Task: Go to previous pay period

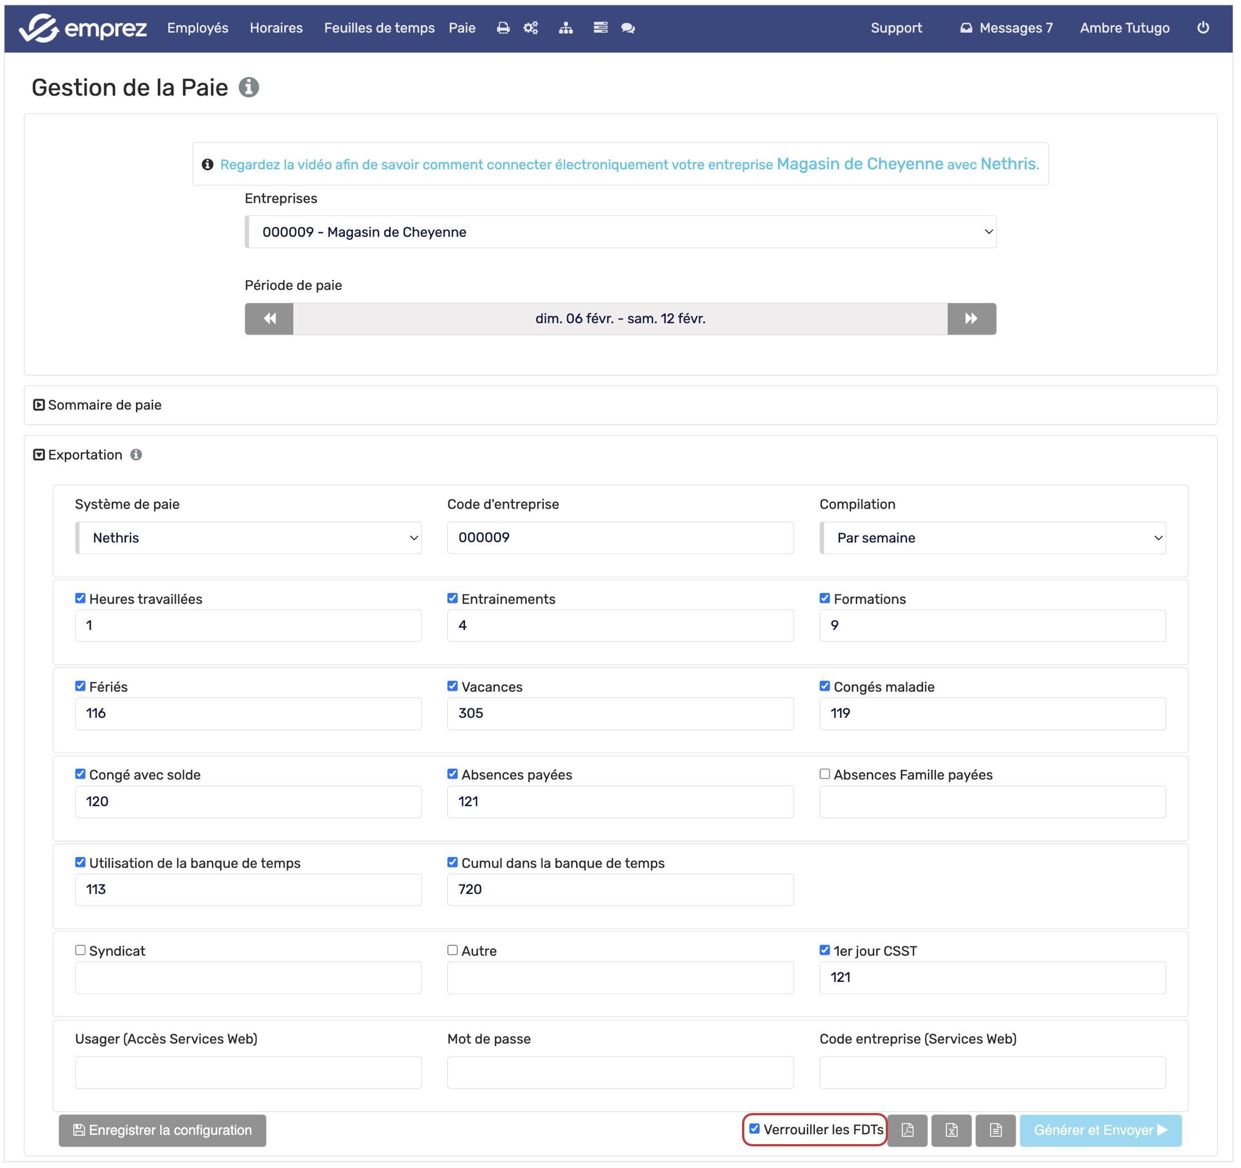Action: tap(269, 319)
